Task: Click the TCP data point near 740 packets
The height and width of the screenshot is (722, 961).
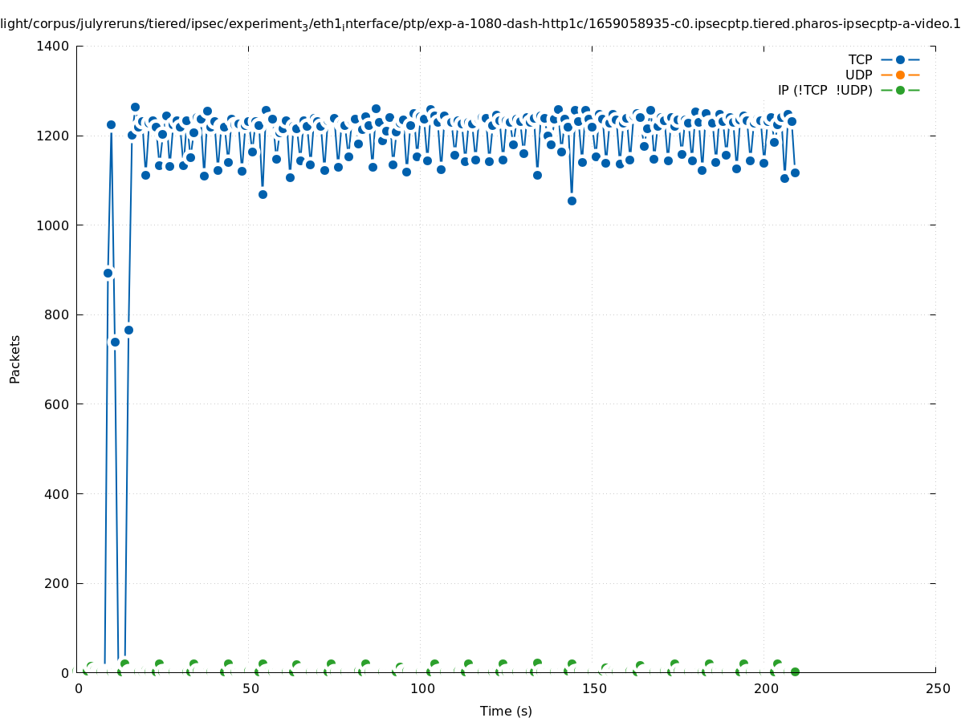Action: (x=115, y=342)
